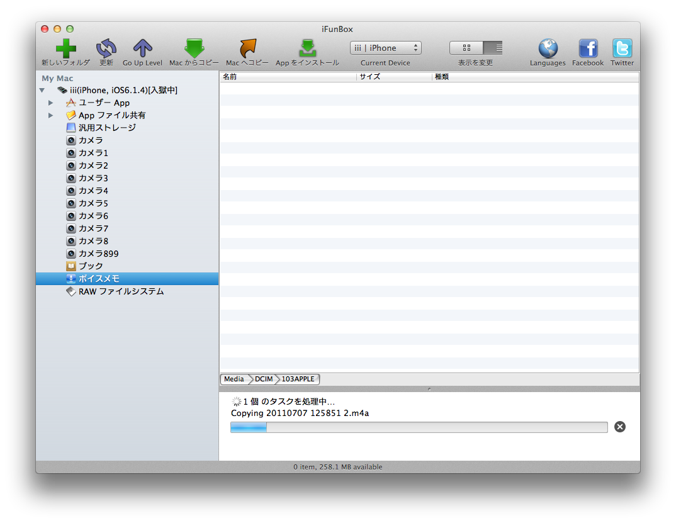Open the Languages globe icon
Viewport: 676px width, 523px height.
click(x=548, y=48)
